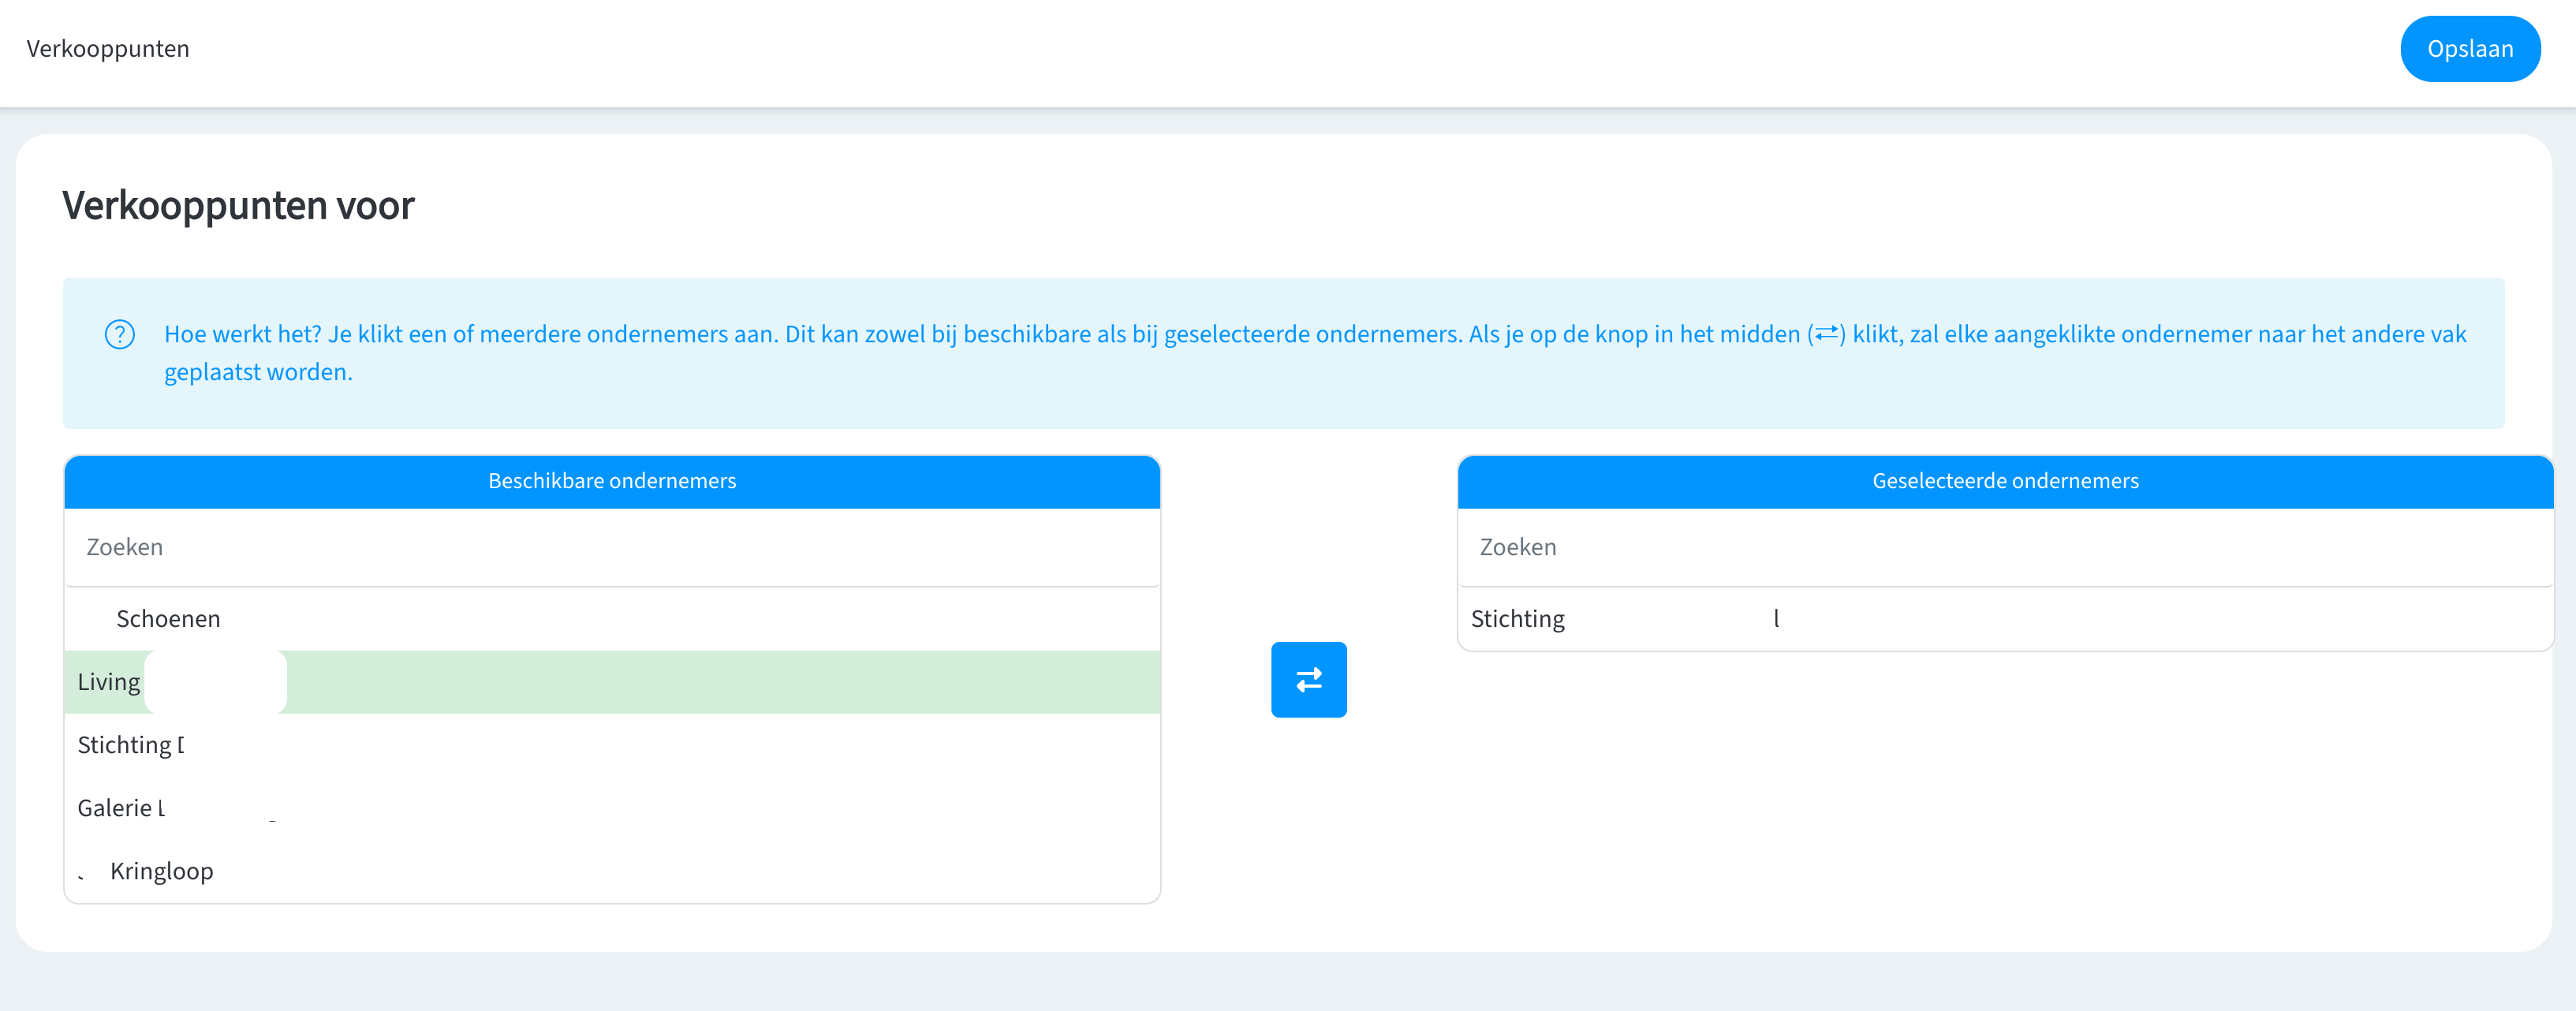
Task: Focus the Zoeken field under Beschikbare ondernemers
Action: tap(611, 547)
